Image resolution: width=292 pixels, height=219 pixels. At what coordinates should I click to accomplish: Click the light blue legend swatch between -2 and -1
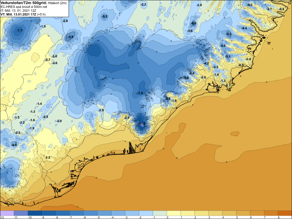coord(146,213)
